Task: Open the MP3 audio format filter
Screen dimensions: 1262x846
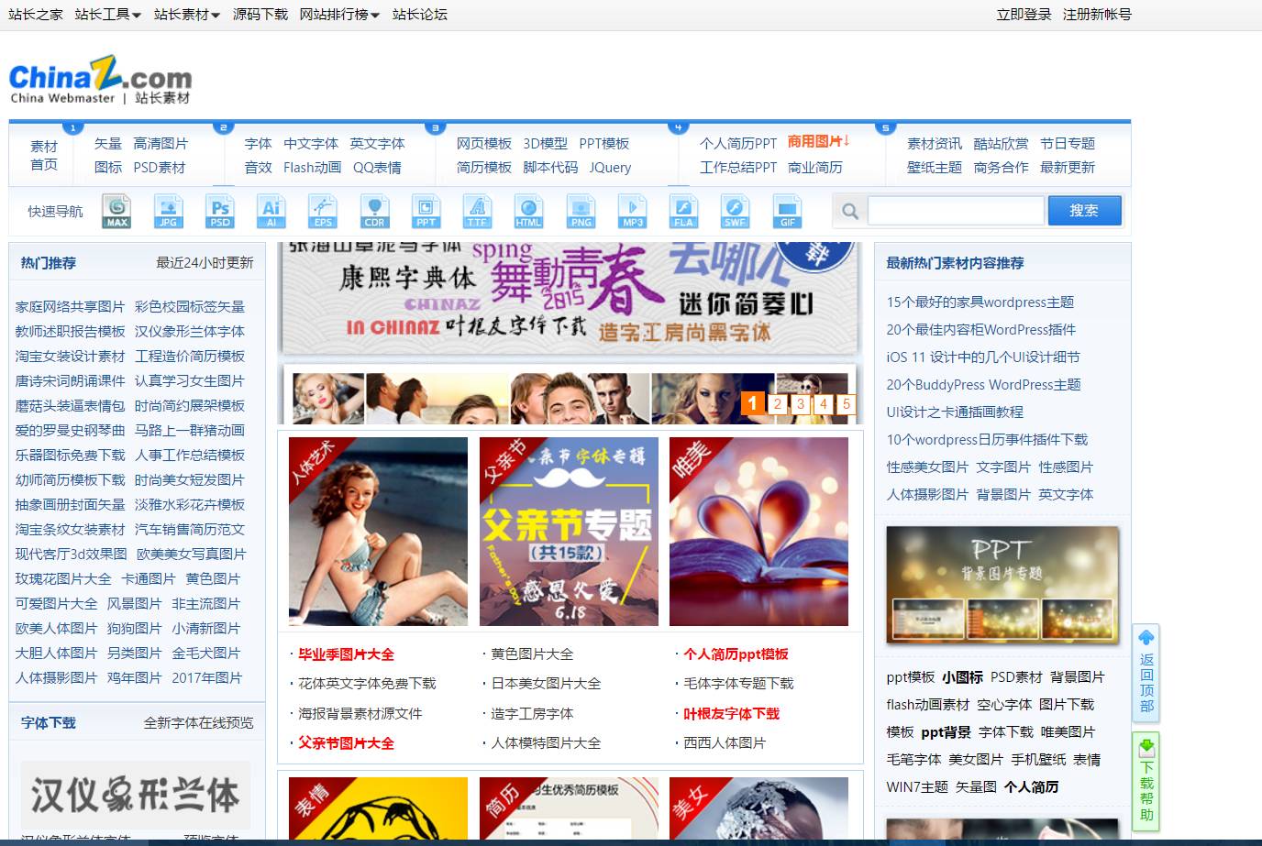Action: pos(632,211)
